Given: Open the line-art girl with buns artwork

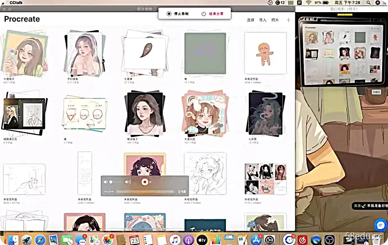Looking at the screenshot, I should 205,173.
